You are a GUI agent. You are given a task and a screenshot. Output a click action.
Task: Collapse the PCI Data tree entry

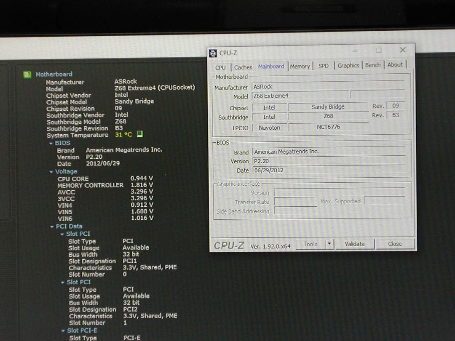tap(51, 226)
